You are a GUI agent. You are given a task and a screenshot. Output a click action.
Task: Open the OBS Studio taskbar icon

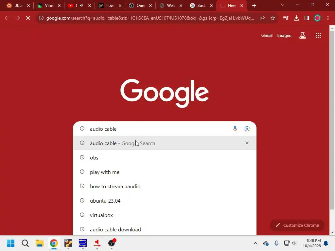tap(112, 243)
